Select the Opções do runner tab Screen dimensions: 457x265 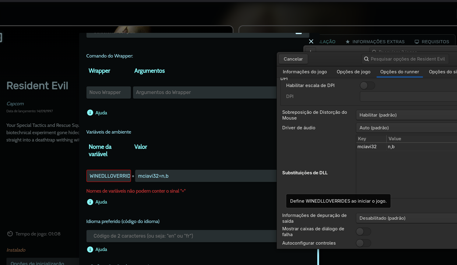pos(399,72)
